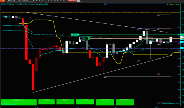Toggle the US RTH OR 5 Min button
The image size is (184, 108).
pyautogui.click(x=125, y=102)
